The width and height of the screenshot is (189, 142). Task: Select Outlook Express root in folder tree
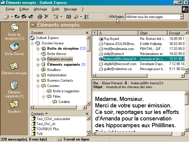(x=47, y=38)
